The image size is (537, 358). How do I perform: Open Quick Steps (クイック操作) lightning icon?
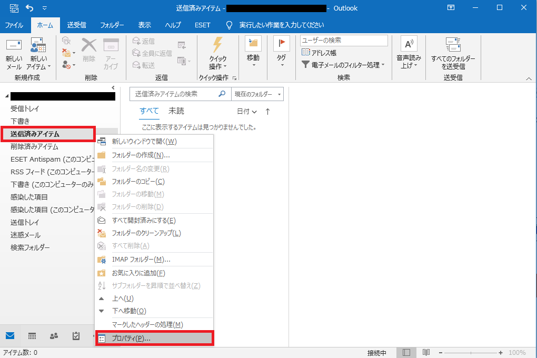point(217,45)
